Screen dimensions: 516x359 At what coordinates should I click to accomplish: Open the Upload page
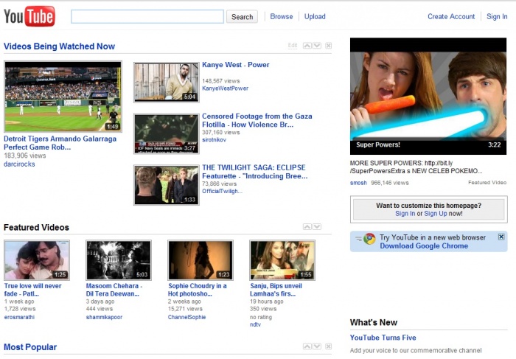point(315,16)
